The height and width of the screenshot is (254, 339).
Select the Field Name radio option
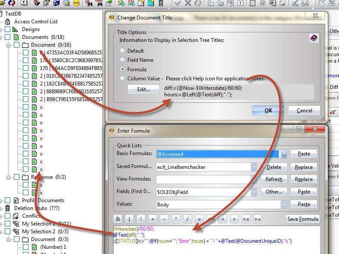click(x=123, y=60)
